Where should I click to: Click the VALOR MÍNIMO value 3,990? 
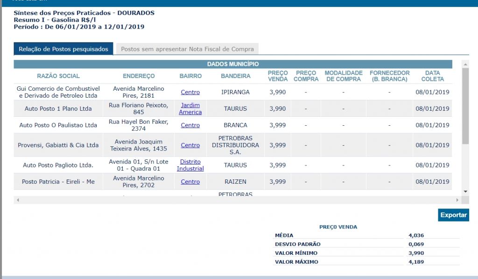pos(416,253)
